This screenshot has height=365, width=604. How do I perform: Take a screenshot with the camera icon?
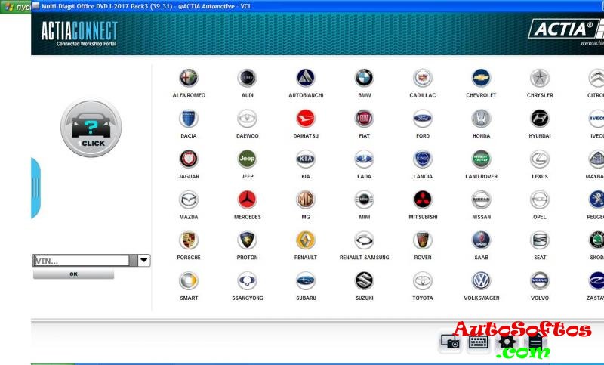(450, 342)
